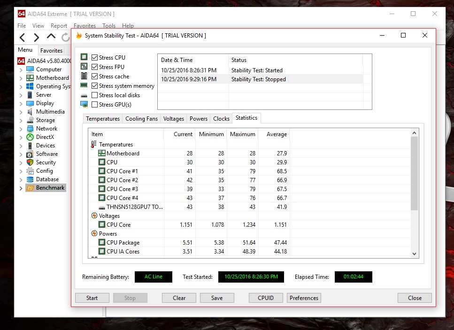Expand the Network tree node

(x=21, y=129)
